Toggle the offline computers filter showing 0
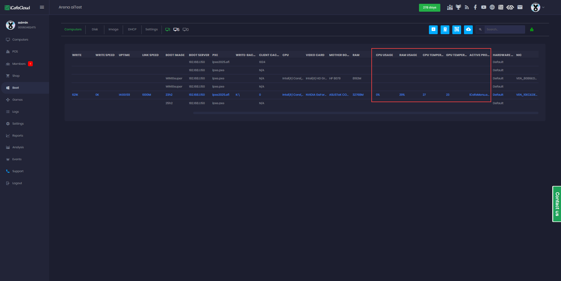 (185, 29)
